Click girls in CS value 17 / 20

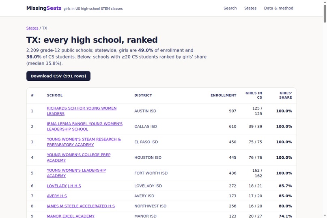pos(255,196)
